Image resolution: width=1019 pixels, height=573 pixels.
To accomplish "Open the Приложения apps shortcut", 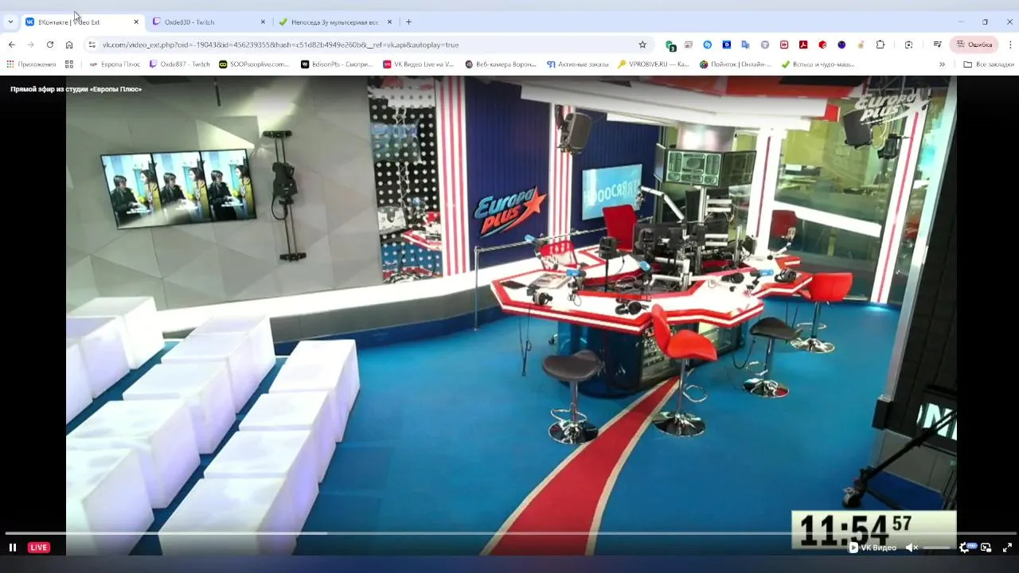I will click(31, 64).
